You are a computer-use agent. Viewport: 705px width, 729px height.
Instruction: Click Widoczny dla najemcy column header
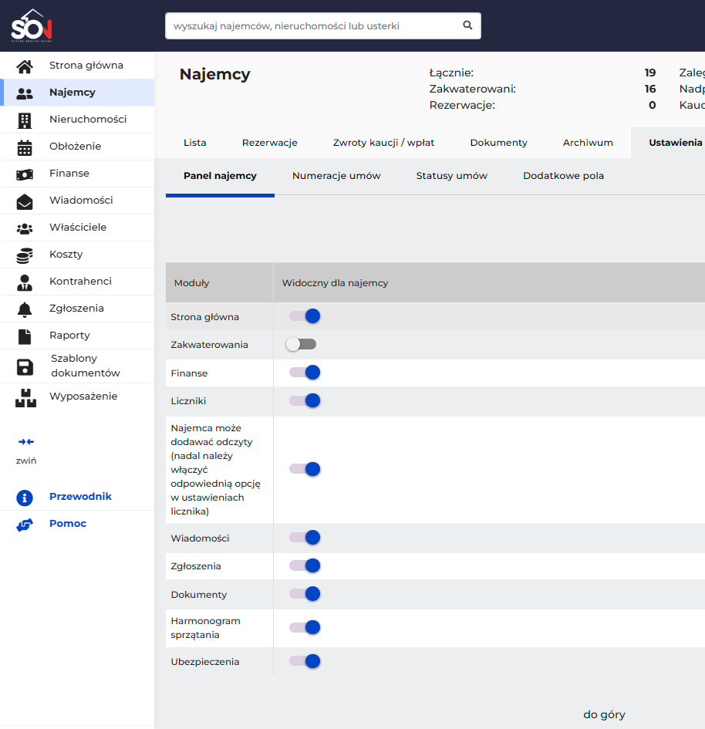(x=335, y=282)
